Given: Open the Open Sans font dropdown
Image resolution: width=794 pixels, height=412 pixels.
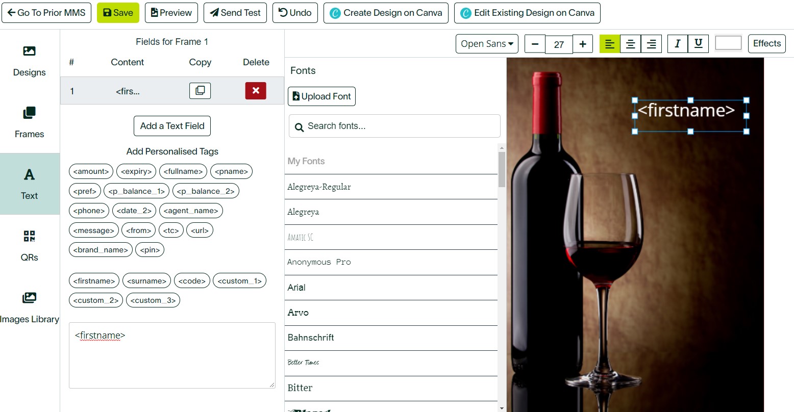Looking at the screenshot, I should click(x=487, y=44).
